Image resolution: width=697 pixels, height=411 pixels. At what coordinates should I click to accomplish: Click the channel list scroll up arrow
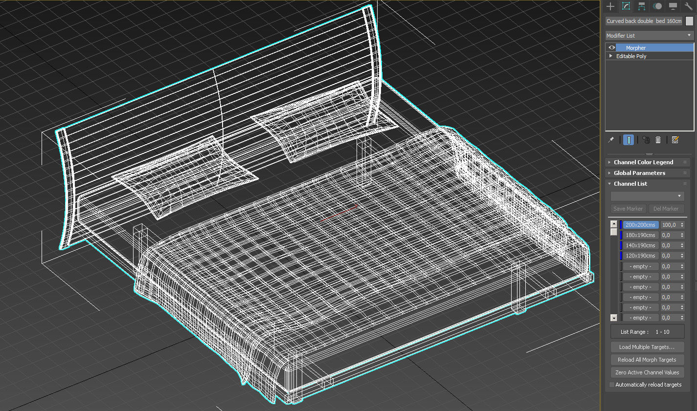tap(614, 224)
